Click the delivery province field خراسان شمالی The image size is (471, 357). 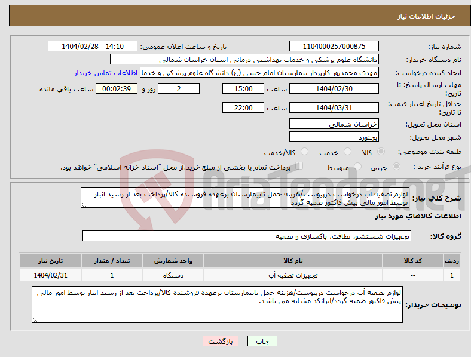pos(334,124)
